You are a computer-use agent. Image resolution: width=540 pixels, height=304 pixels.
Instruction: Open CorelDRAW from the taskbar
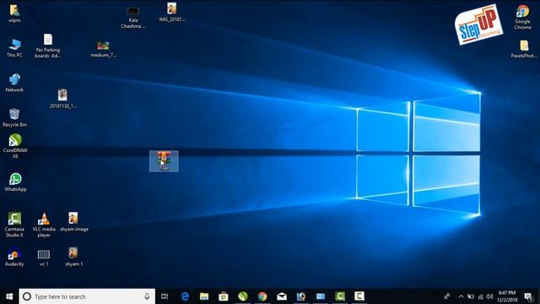243,296
